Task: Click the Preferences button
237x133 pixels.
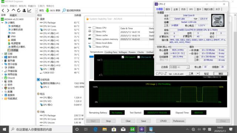Action: 178,121
